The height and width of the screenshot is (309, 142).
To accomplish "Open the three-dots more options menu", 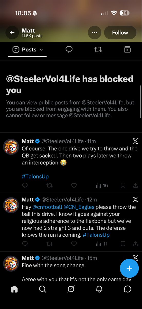I will tap(94, 33).
